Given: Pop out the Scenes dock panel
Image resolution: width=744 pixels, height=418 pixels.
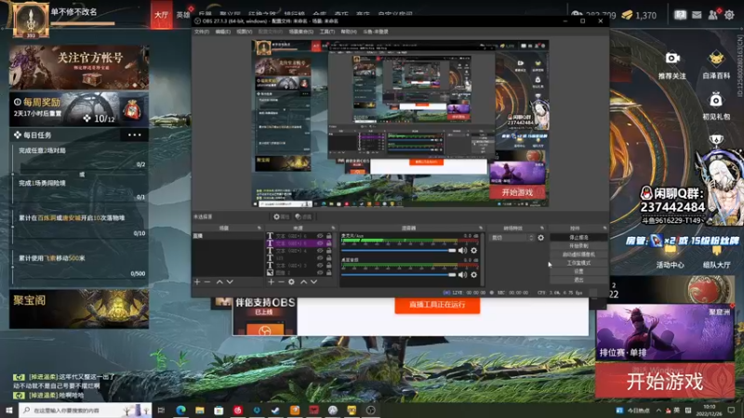Looking at the screenshot, I should pos(259,228).
